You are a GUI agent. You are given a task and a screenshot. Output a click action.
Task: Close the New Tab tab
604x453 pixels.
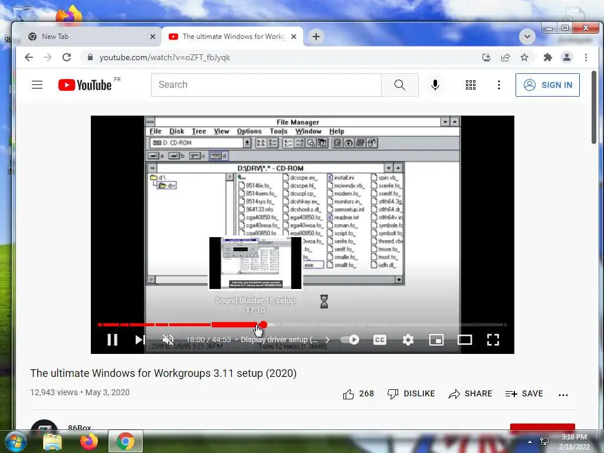153,37
